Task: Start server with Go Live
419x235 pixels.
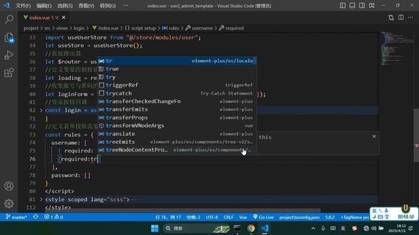Action: click(x=263, y=217)
